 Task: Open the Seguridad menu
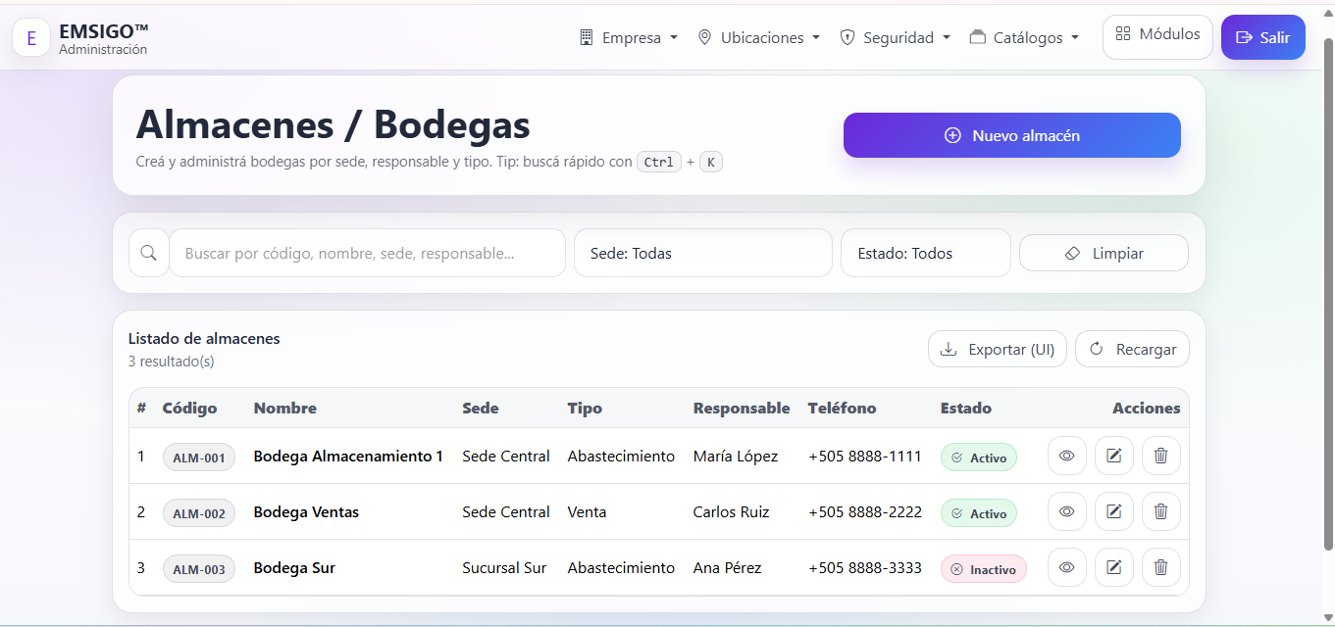[896, 37]
